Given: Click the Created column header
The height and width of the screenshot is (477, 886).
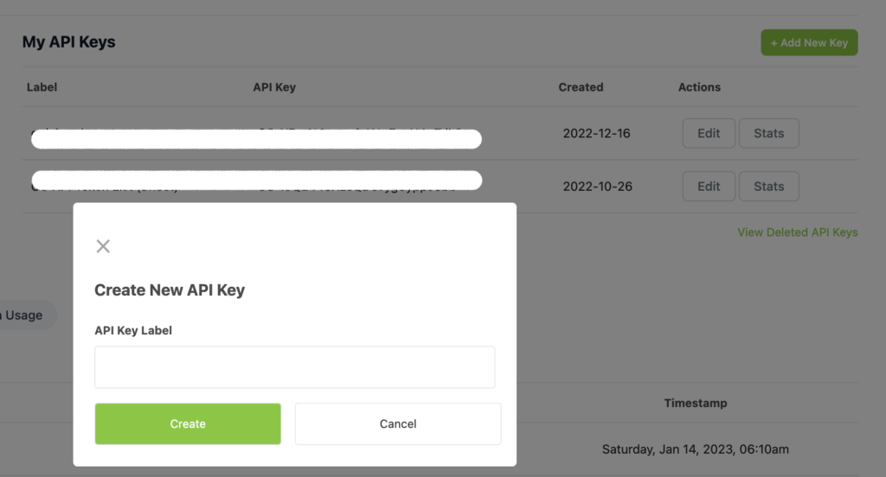Looking at the screenshot, I should 581,87.
